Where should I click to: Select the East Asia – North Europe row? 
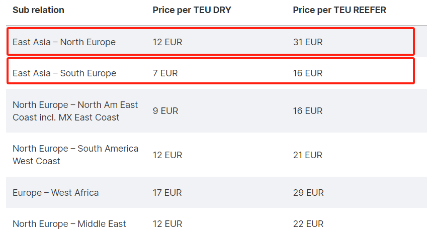click(x=211, y=41)
